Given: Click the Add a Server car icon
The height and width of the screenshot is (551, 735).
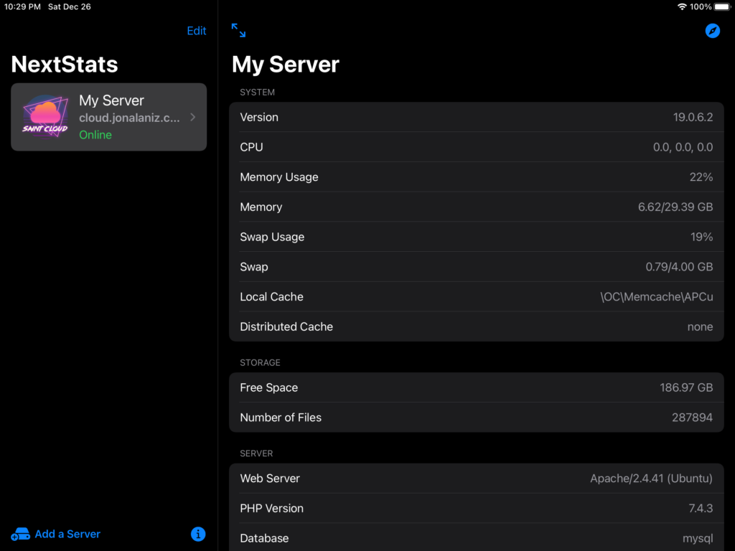Looking at the screenshot, I should pos(20,534).
